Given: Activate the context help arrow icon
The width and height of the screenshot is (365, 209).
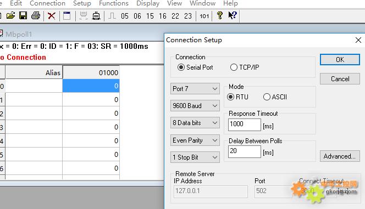Looking at the screenshot, I should pos(233,15).
